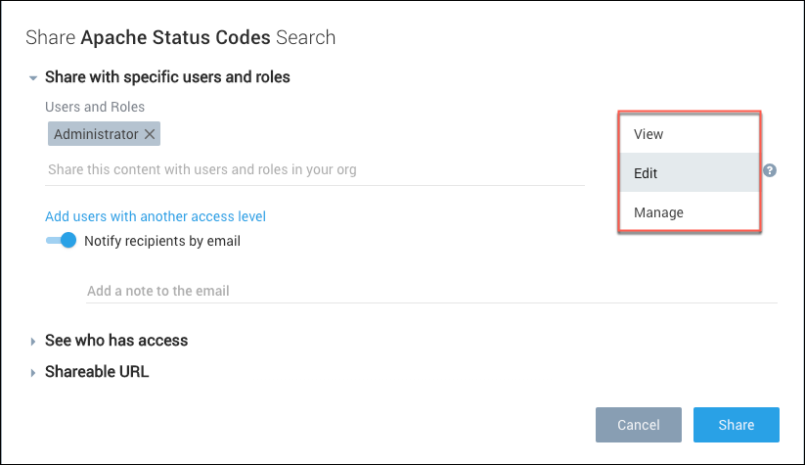
Task: Expand the Shareable URL arrow
Action: click(x=33, y=373)
